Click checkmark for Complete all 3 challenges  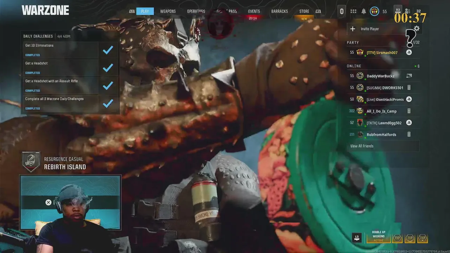pyautogui.click(x=108, y=103)
